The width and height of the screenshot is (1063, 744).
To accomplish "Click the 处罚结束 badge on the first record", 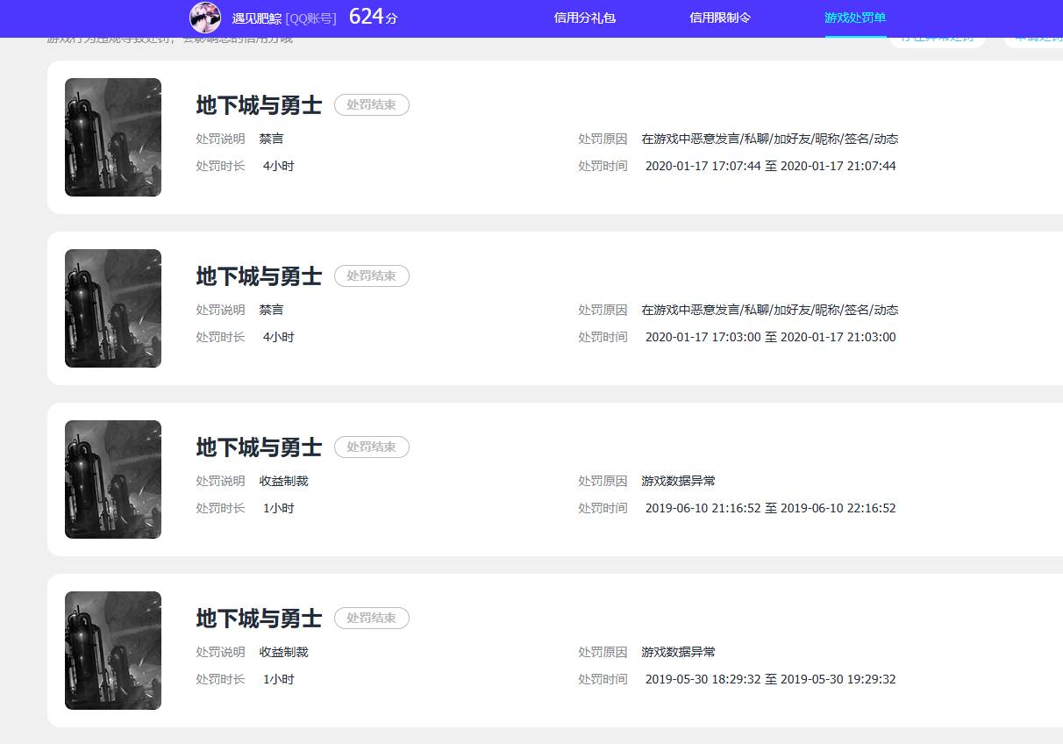I will (371, 104).
